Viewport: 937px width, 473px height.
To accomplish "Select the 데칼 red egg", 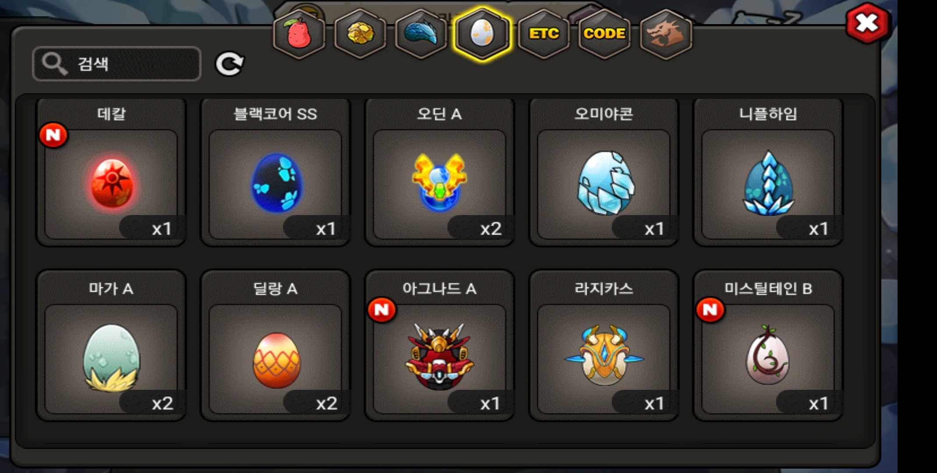I will pos(111,173).
